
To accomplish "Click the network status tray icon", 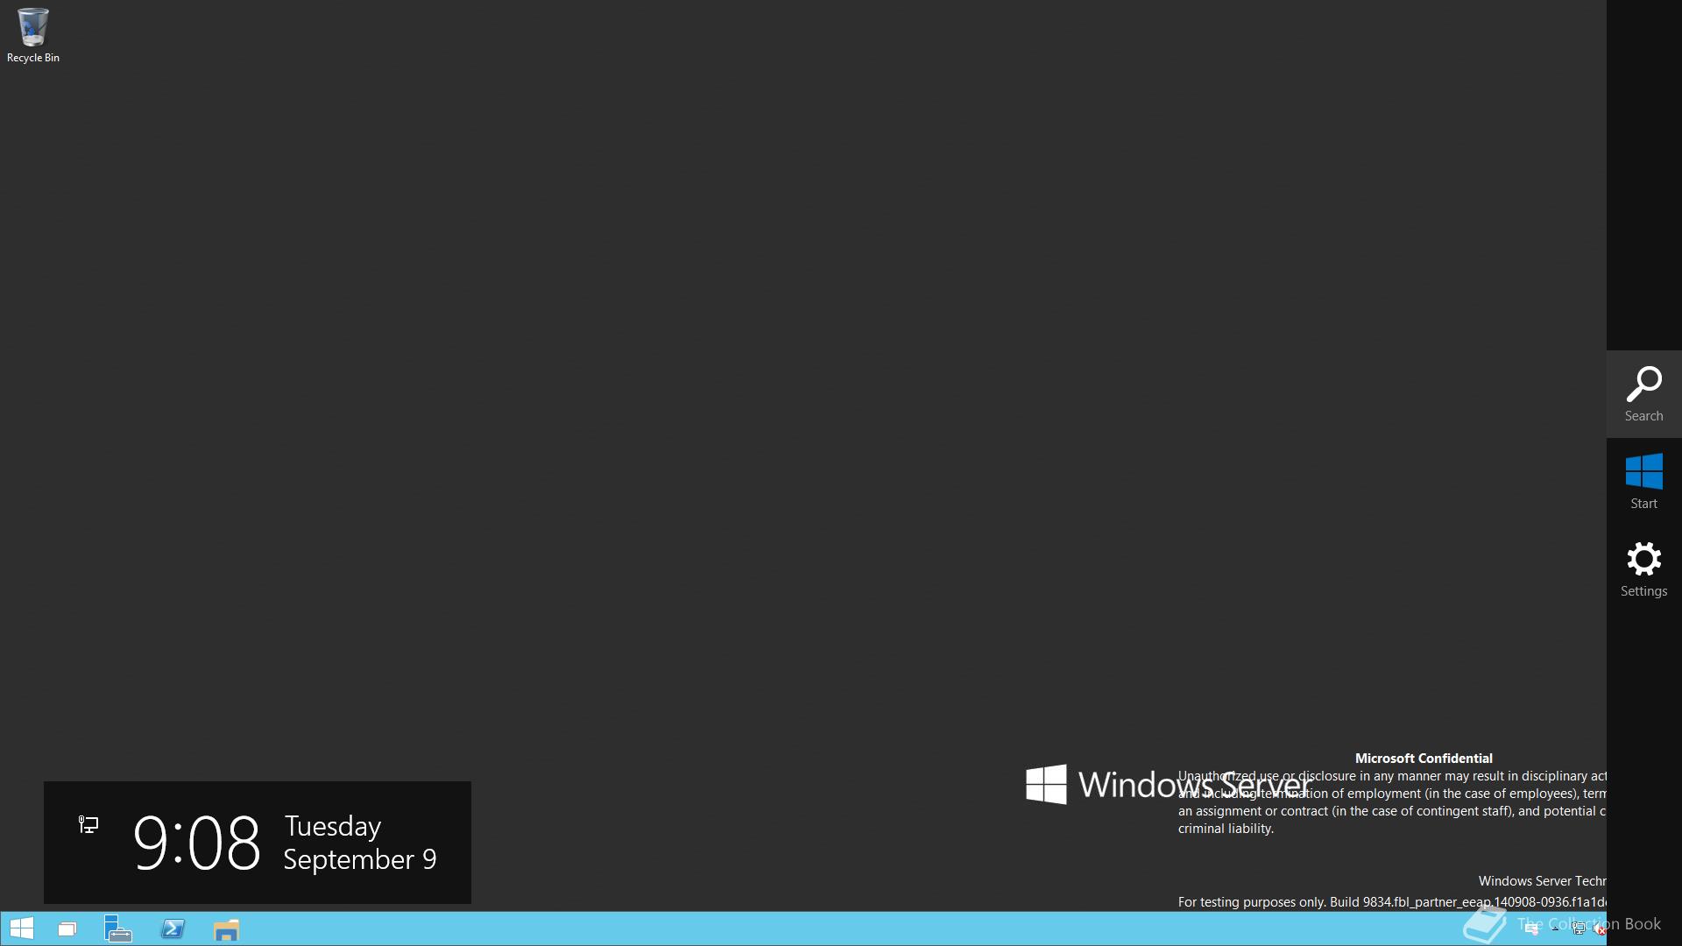I will [1578, 928].
